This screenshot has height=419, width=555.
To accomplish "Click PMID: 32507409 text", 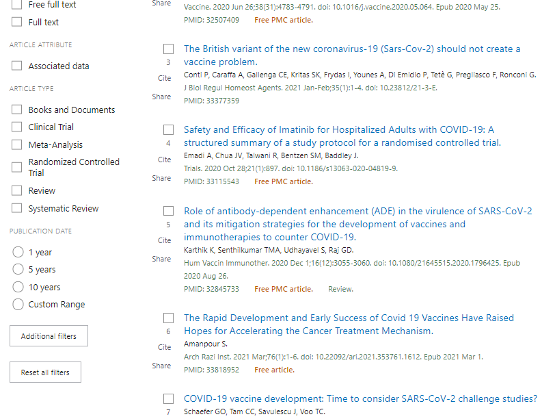I will (211, 21).
